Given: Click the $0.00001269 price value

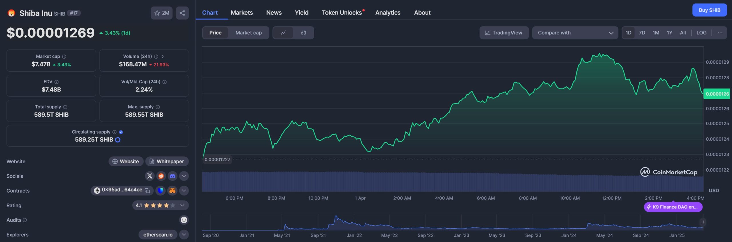Looking at the screenshot, I should tap(51, 33).
